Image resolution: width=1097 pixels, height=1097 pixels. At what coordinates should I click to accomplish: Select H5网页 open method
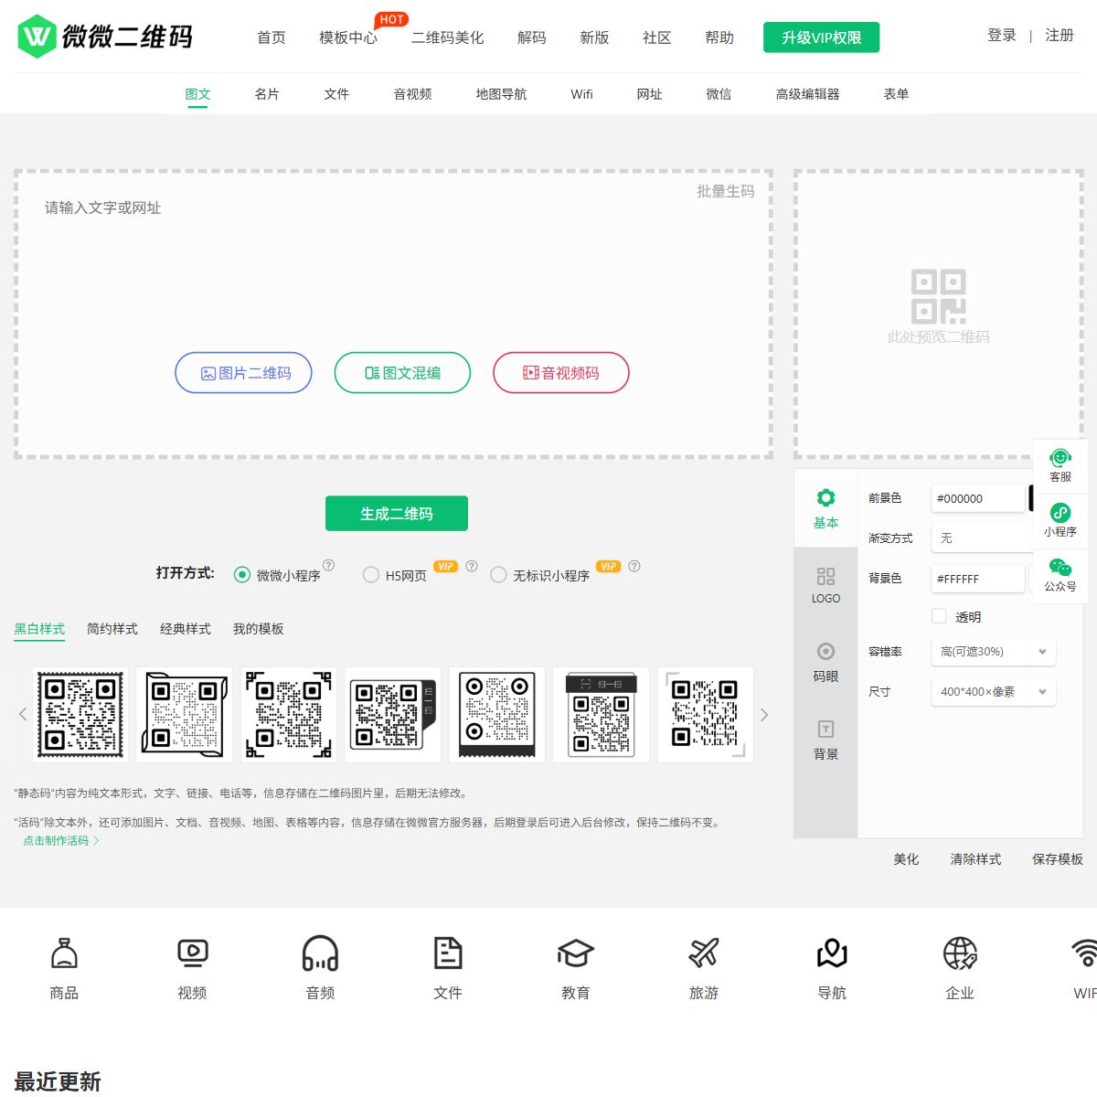[371, 575]
